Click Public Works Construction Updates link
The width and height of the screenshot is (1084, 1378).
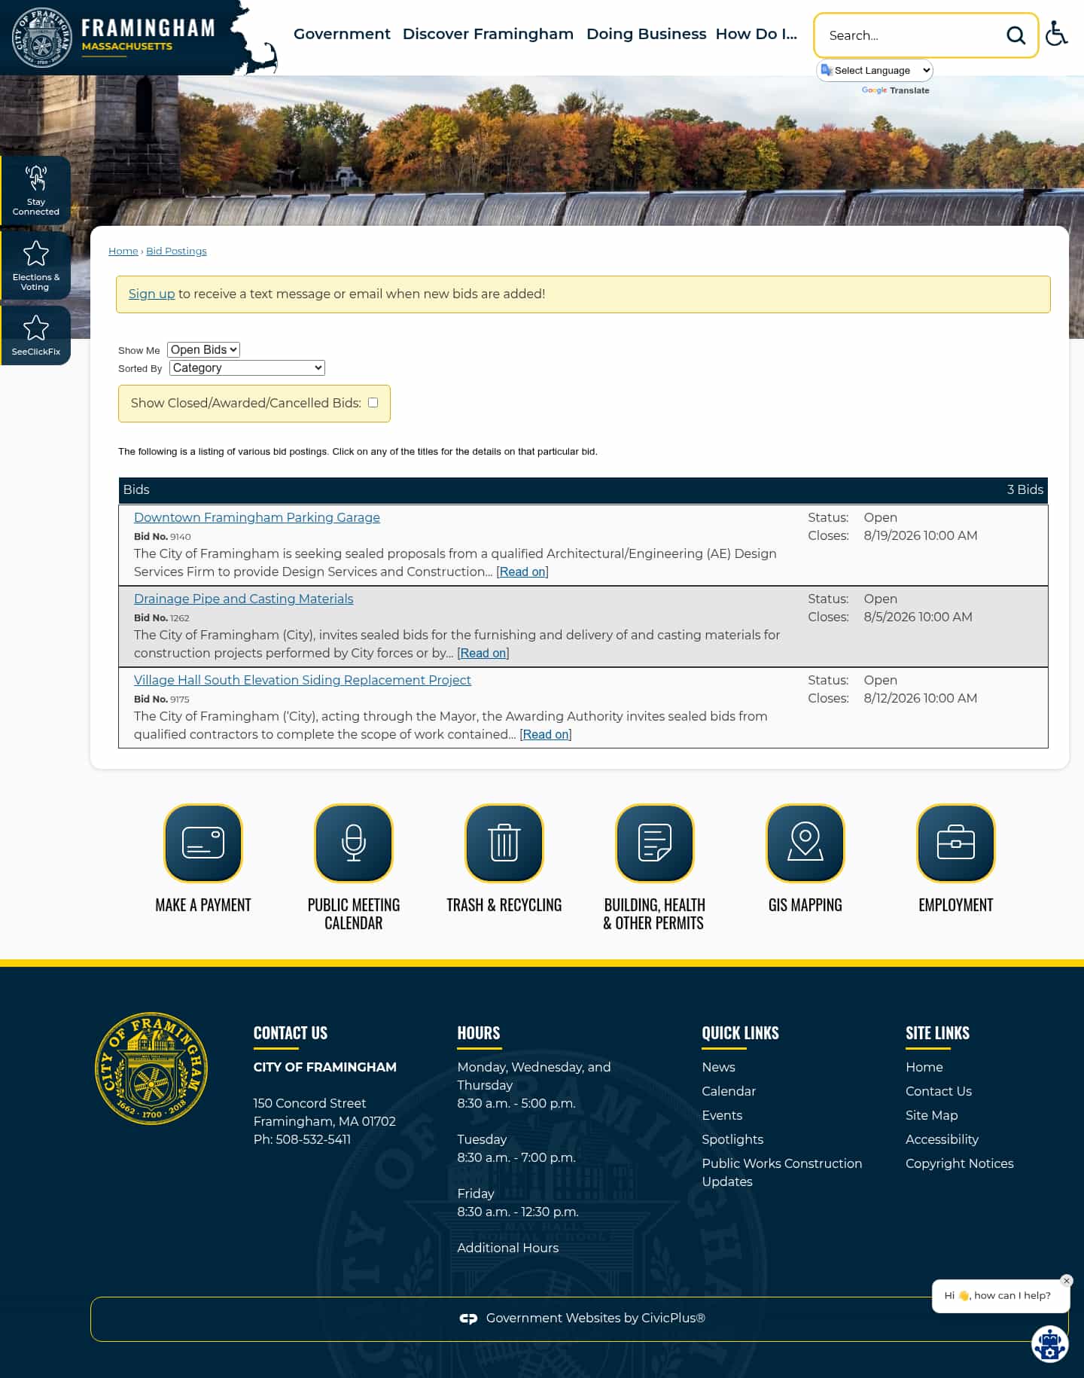pyautogui.click(x=782, y=1172)
